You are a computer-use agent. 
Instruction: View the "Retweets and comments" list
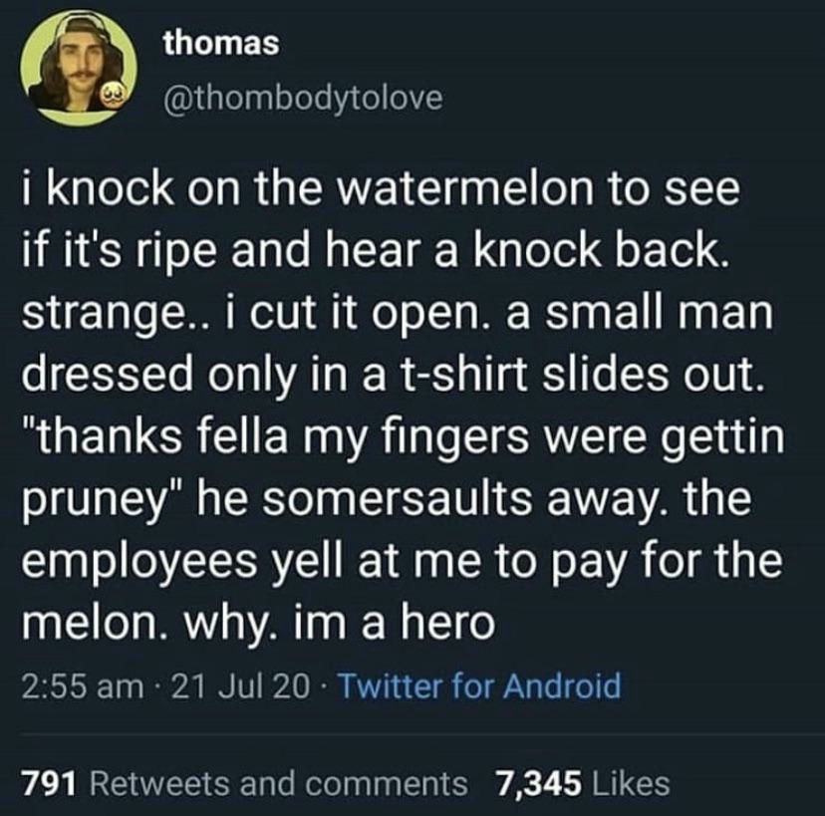(x=279, y=783)
